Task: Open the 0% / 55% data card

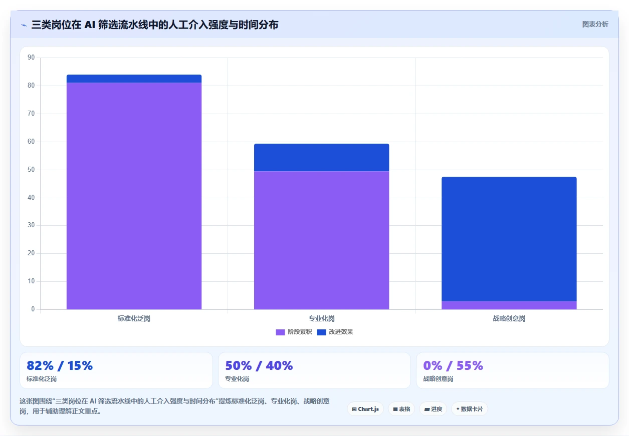Action: [x=512, y=370]
